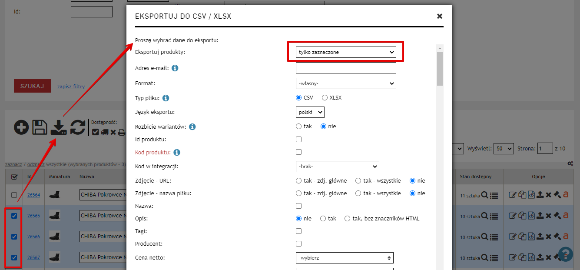Viewport: 580px width, 270px height.
Task: Click the floppy disk save icon
Action: 40,127
